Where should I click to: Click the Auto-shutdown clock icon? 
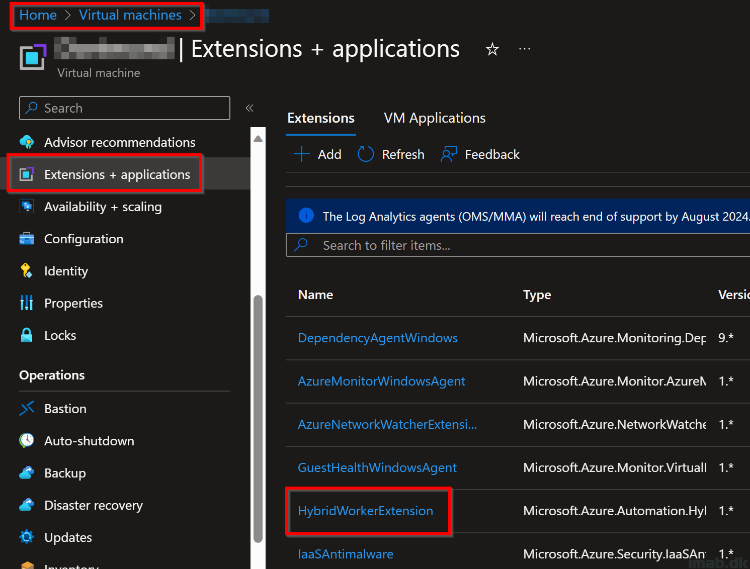coord(27,441)
